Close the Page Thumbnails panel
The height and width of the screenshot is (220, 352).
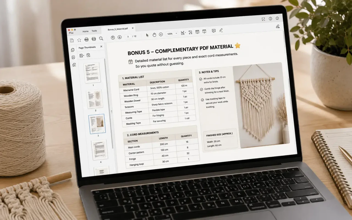click(101, 46)
